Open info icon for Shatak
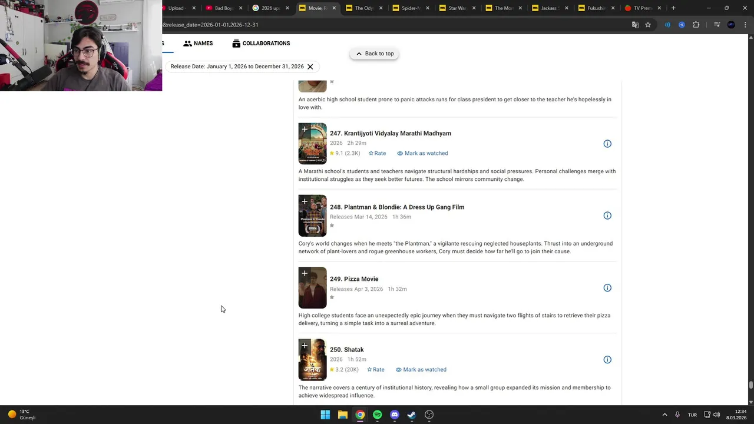This screenshot has width=754, height=424. pos(607,360)
